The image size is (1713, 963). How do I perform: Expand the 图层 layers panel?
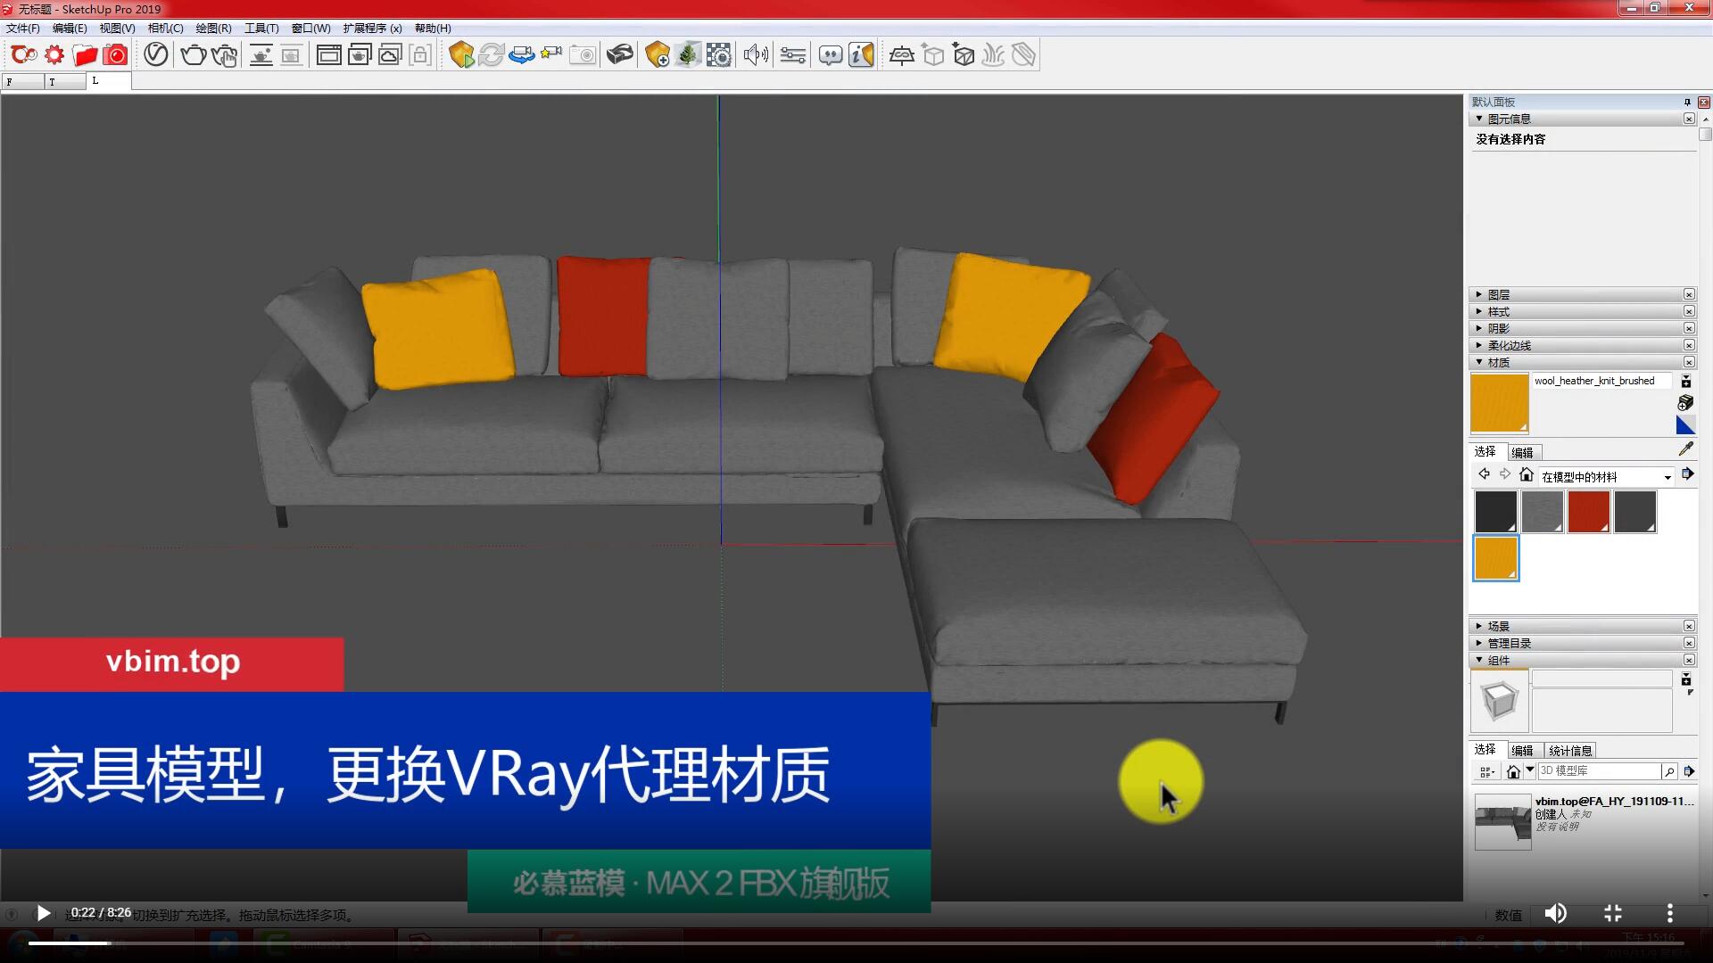1499,294
